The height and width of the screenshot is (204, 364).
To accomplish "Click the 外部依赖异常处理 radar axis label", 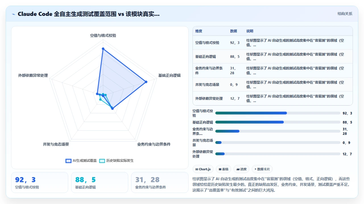I will click(x=33, y=75).
